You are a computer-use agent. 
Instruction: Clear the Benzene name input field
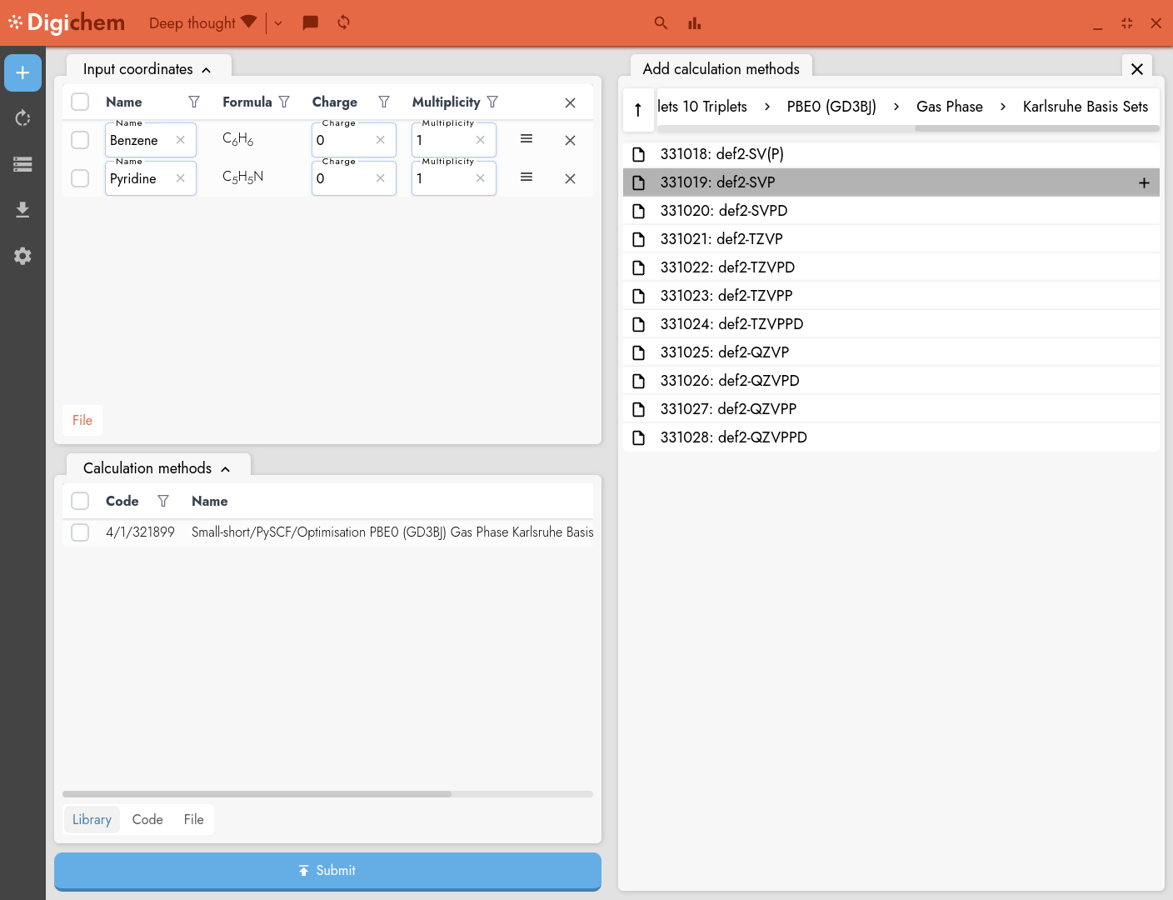[x=180, y=140]
